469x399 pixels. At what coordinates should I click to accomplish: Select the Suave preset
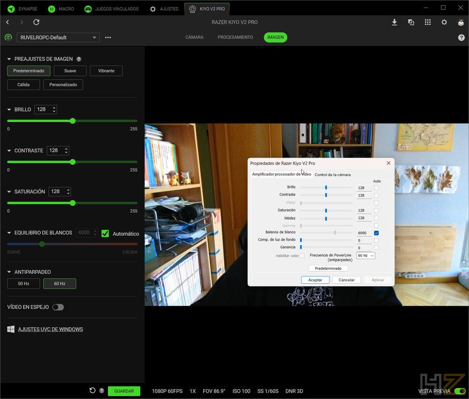[x=70, y=71]
